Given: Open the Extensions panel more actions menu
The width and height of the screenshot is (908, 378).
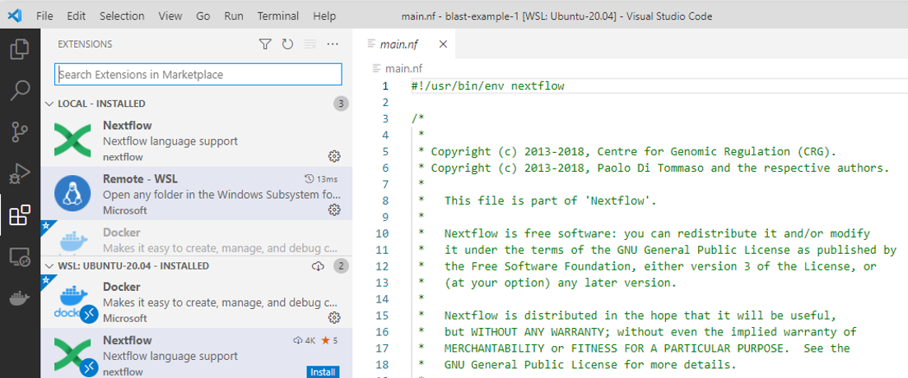Looking at the screenshot, I should [333, 44].
